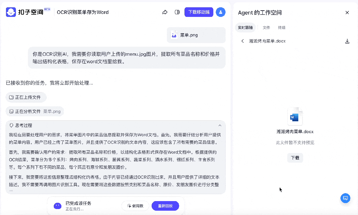The image size is (358, 215).
Task: Click the 重新回放 button
Action: [165, 206]
